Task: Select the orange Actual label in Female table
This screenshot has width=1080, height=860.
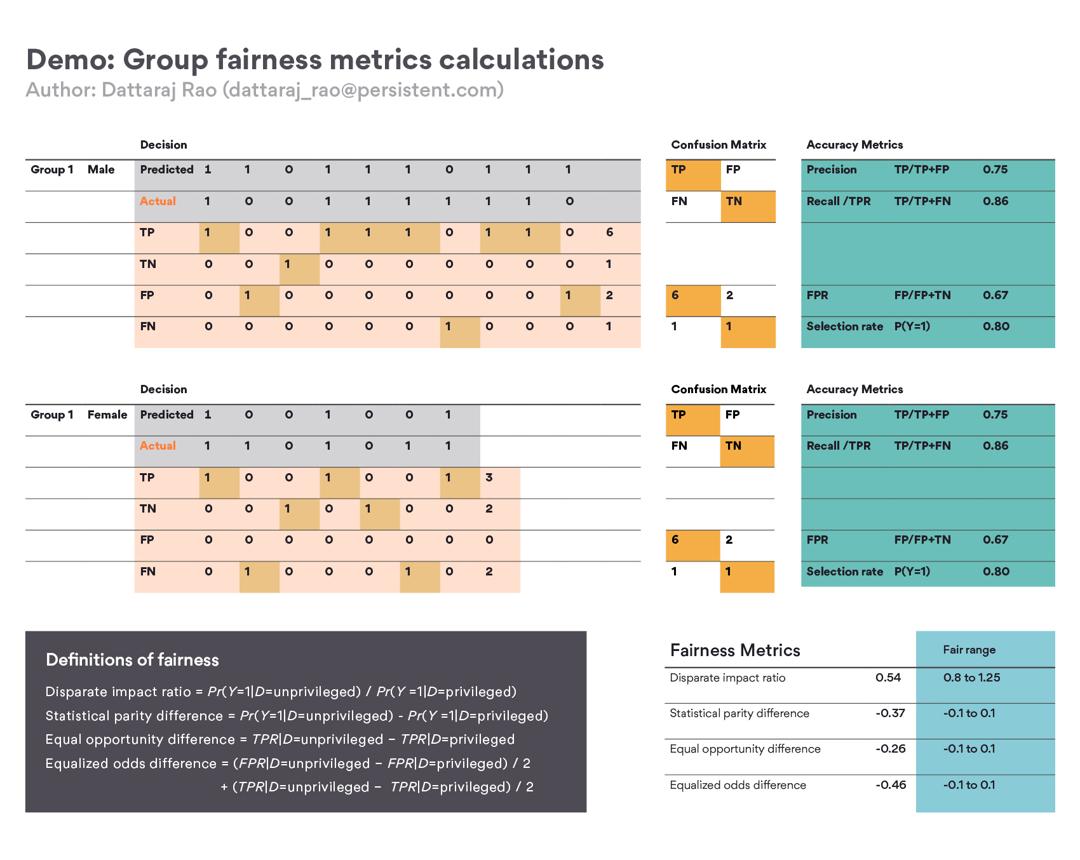Action: (x=158, y=445)
